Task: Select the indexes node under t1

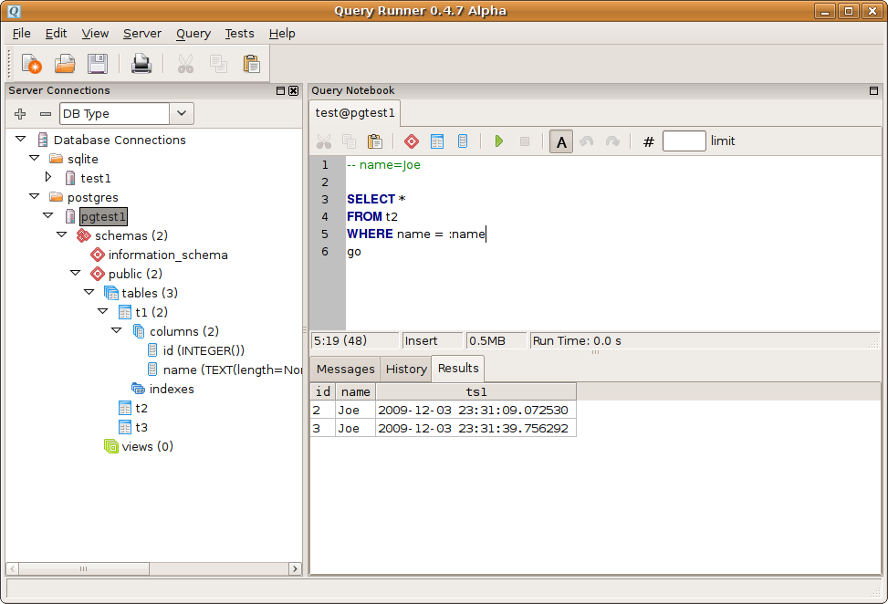Action: tap(172, 389)
